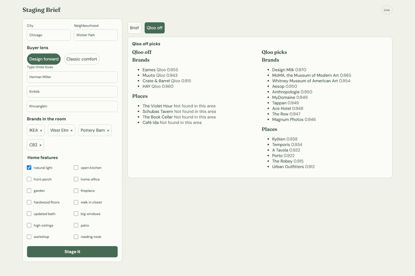The height and width of the screenshot is (276, 415).
Task: Enable hardwood floors checkbox
Action: click(29, 203)
